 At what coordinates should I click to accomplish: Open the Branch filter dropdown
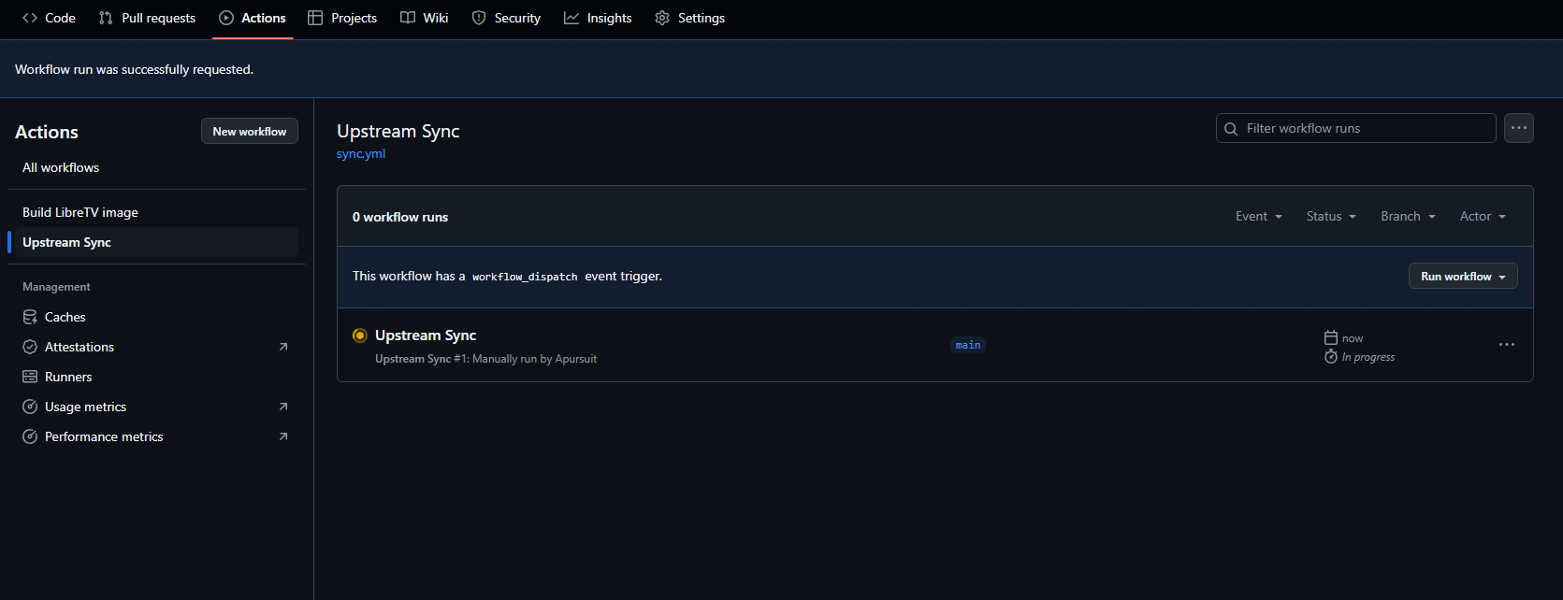(x=1407, y=217)
